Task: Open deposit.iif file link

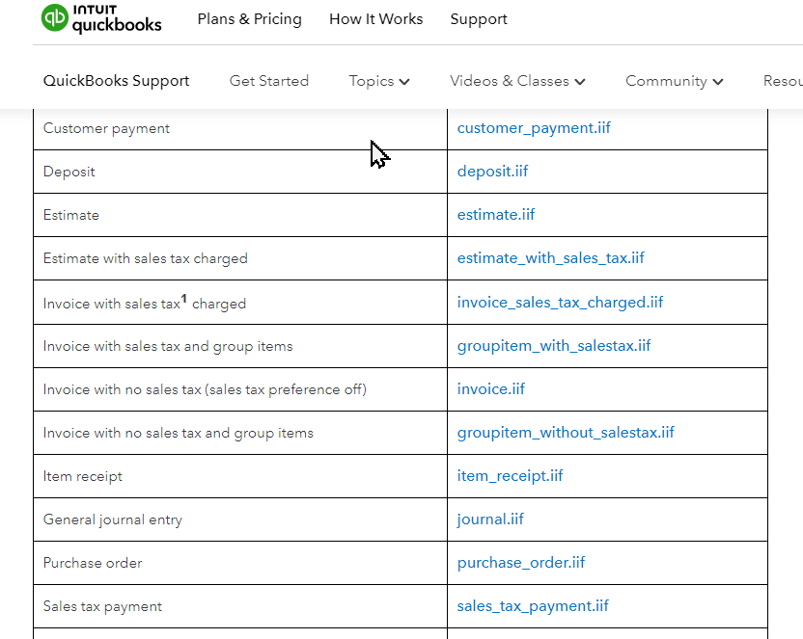Action: pyautogui.click(x=492, y=172)
